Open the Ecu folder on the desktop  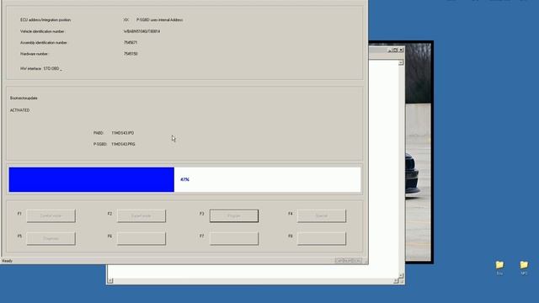pyautogui.click(x=499, y=268)
